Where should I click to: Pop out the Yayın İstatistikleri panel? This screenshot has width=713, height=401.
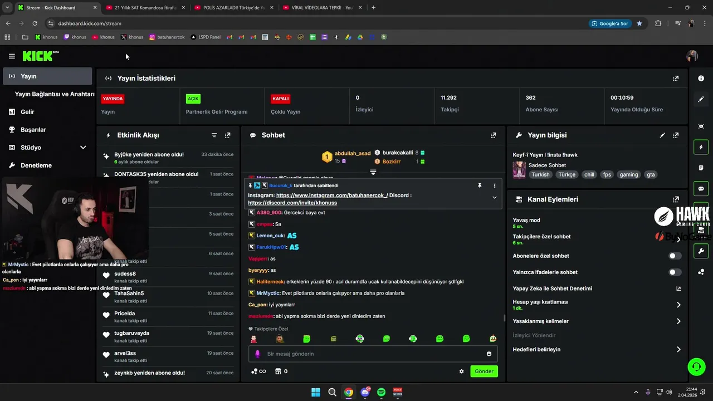coord(676,79)
